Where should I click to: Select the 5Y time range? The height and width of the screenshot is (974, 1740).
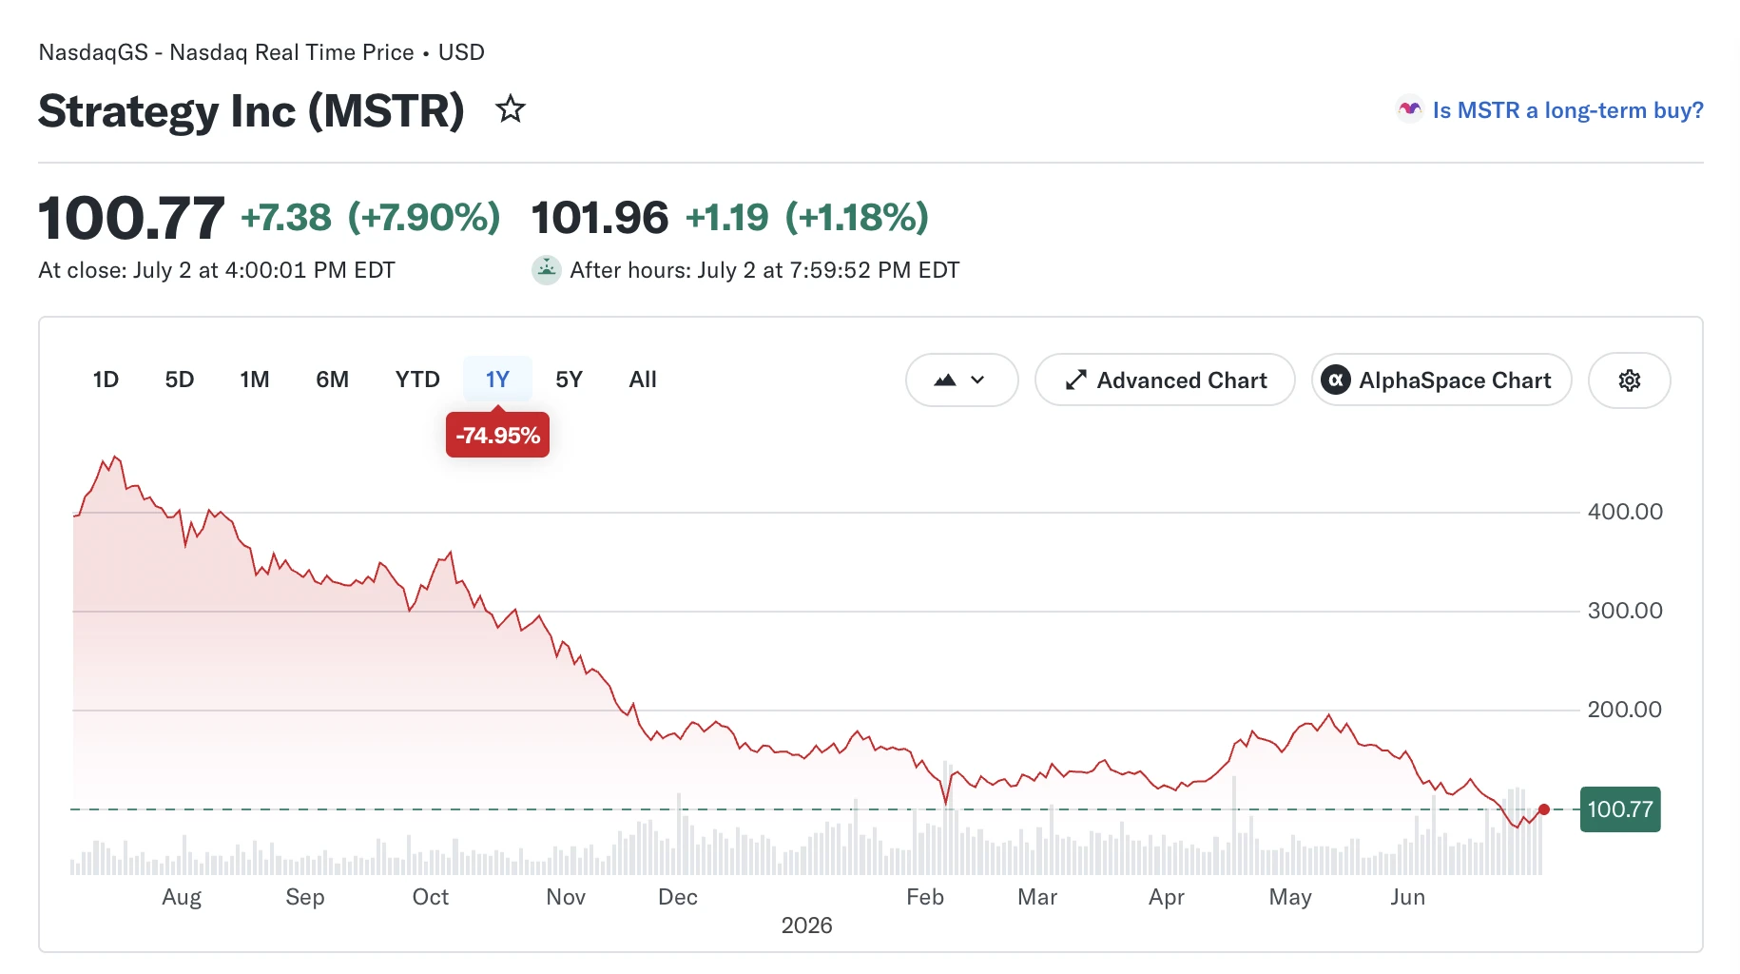point(569,380)
